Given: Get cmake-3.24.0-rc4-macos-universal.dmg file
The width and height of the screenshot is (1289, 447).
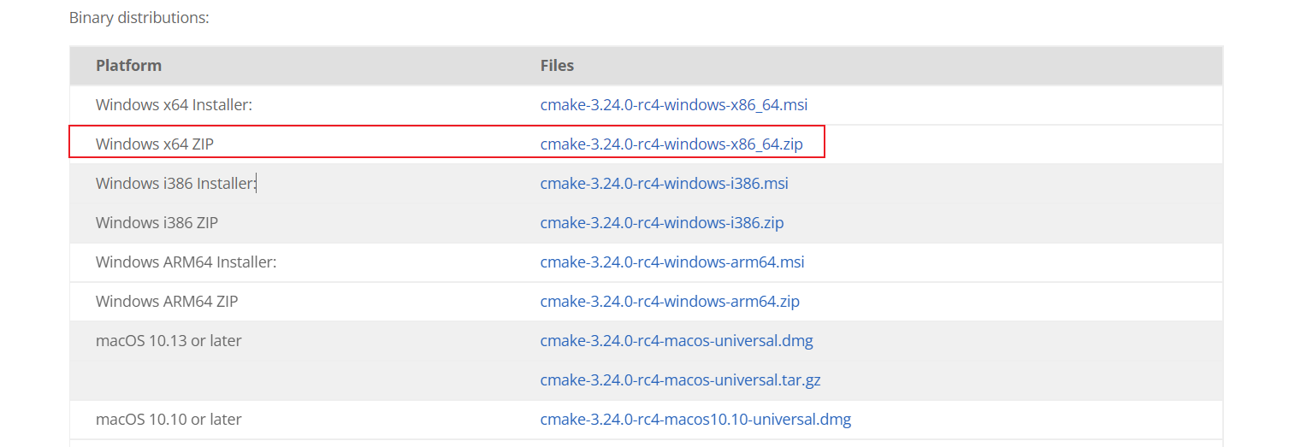Looking at the screenshot, I should [676, 341].
